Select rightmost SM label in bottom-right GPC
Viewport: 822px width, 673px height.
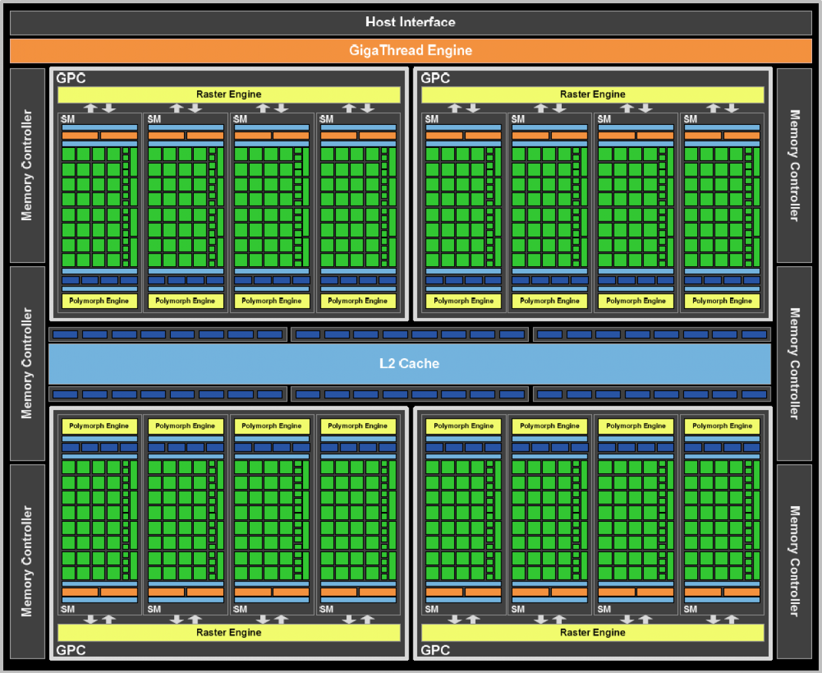(690, 609)
